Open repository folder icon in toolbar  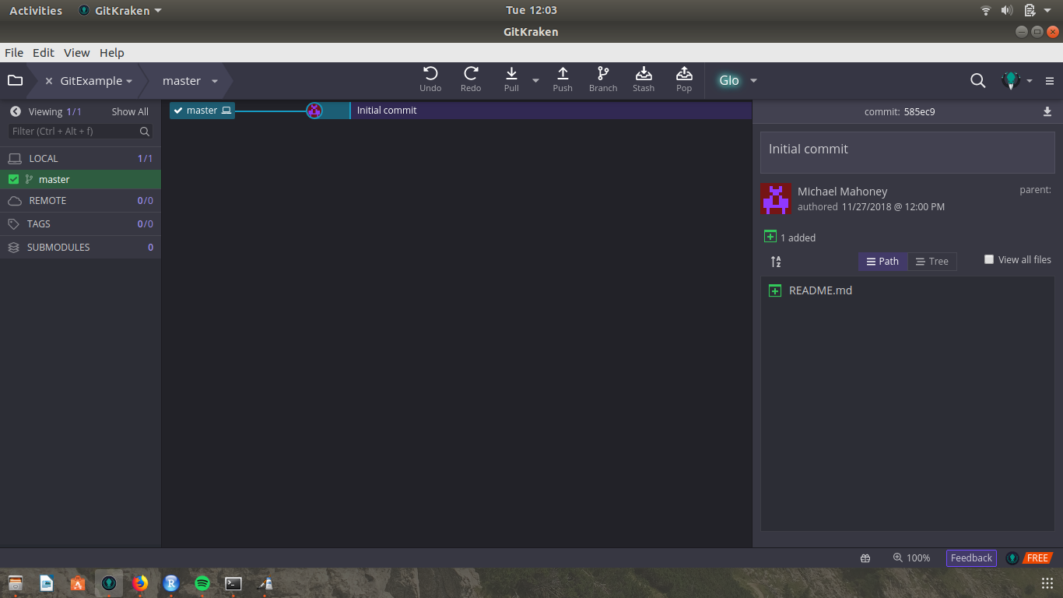[15, 80]
